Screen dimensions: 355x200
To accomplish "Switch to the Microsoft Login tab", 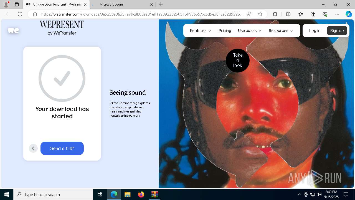I will [122, 4].
